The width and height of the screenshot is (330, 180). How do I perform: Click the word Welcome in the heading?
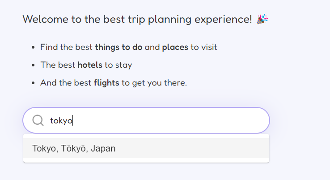tap(46, 19)
